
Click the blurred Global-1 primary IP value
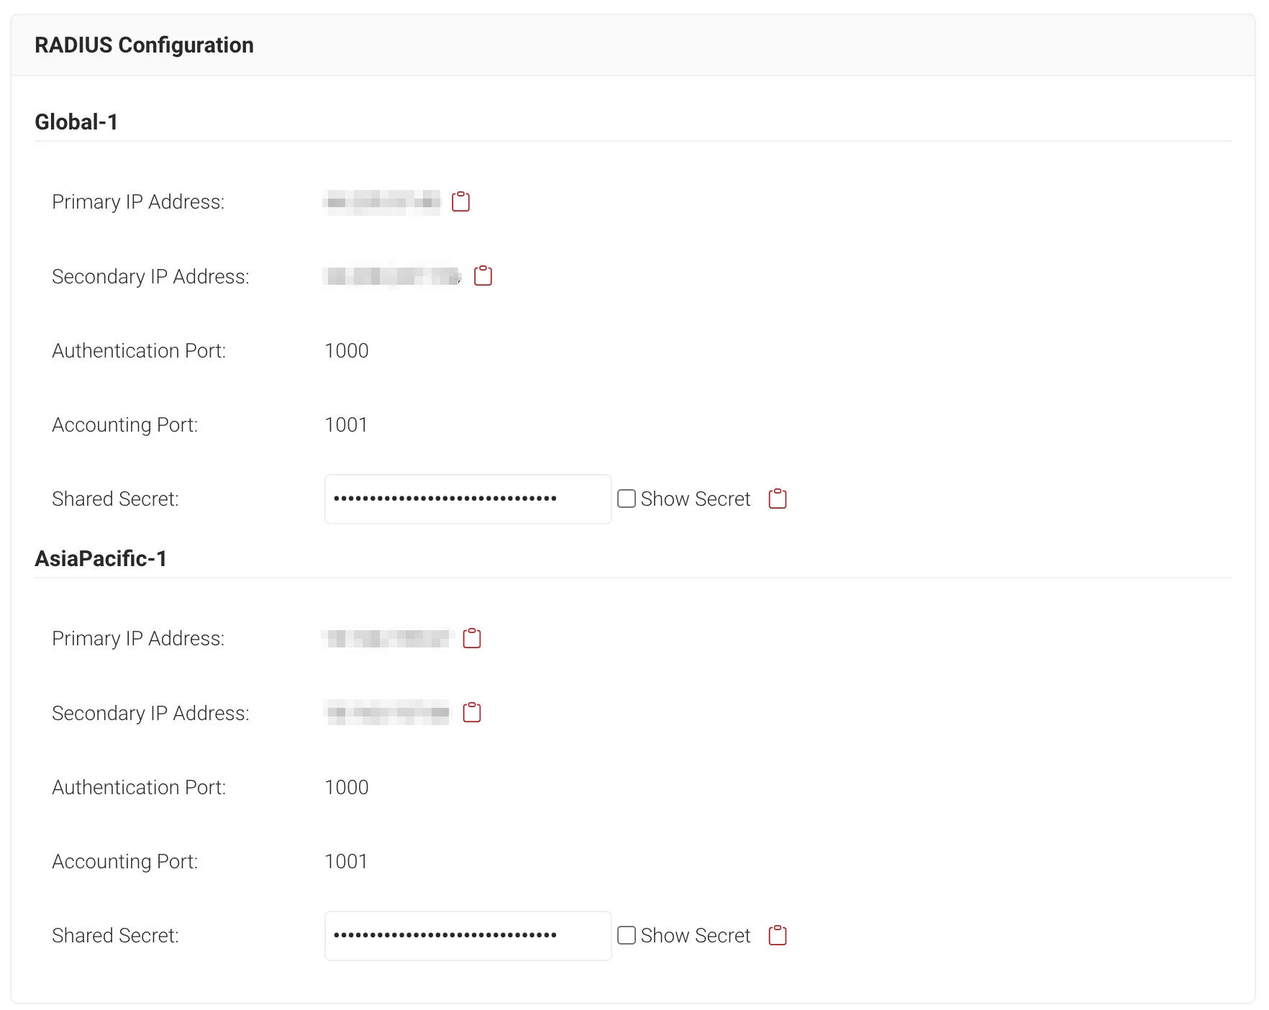coord(382,202)
